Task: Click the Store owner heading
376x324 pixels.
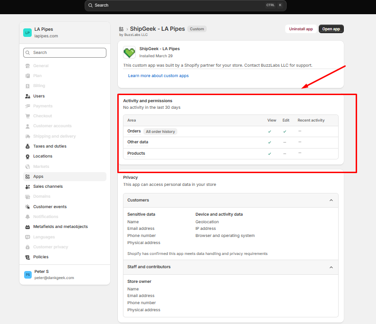Action: (x=140, y=281)
